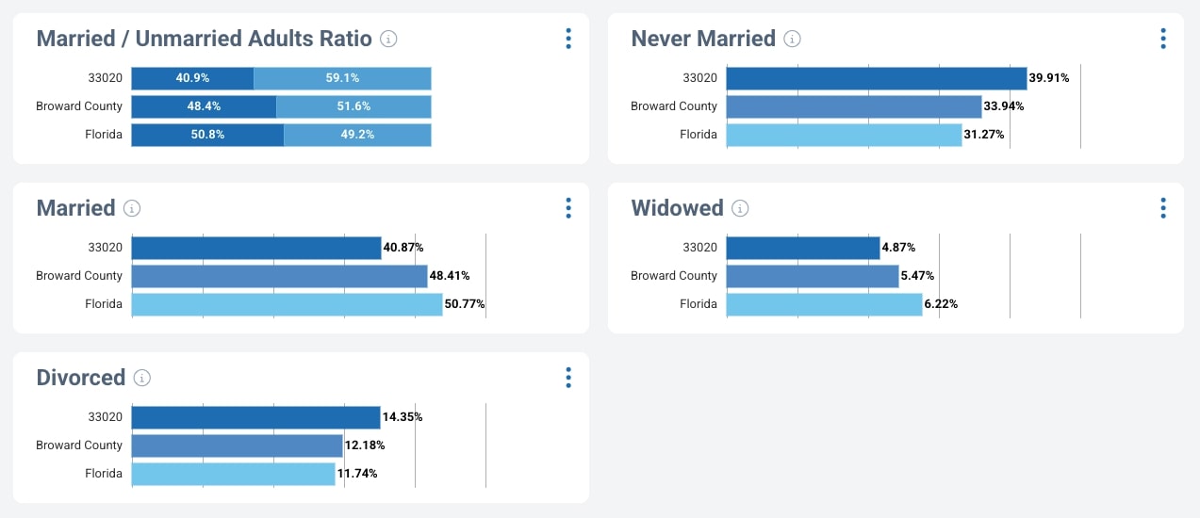Viewport: 1200px width, 518px height.
Task: Click Broward County's 48.41% Married bar
Action: click(279, 276)
